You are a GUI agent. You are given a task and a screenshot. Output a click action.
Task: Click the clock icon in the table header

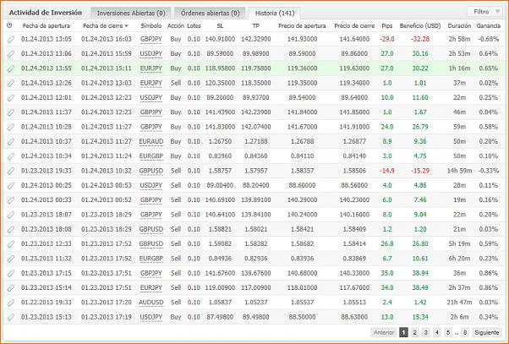9,25
